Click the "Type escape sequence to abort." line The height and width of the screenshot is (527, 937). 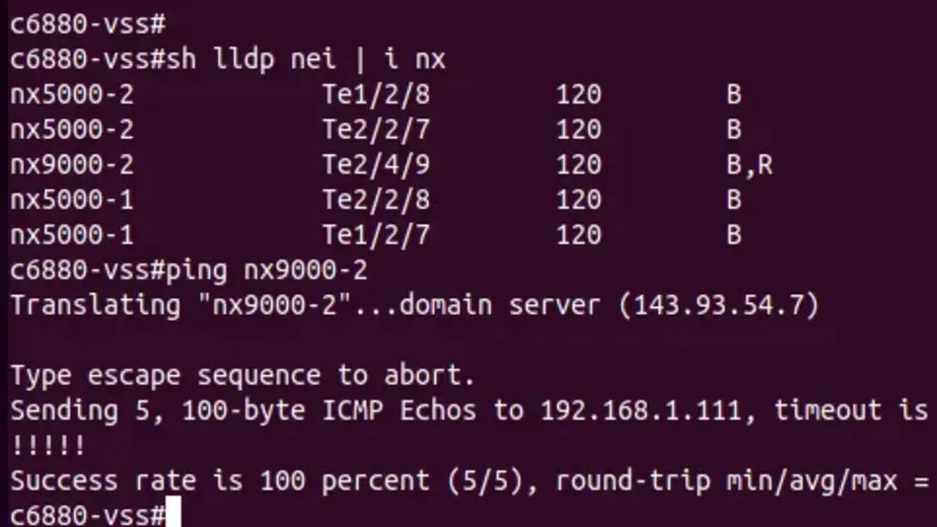point(243,375)
